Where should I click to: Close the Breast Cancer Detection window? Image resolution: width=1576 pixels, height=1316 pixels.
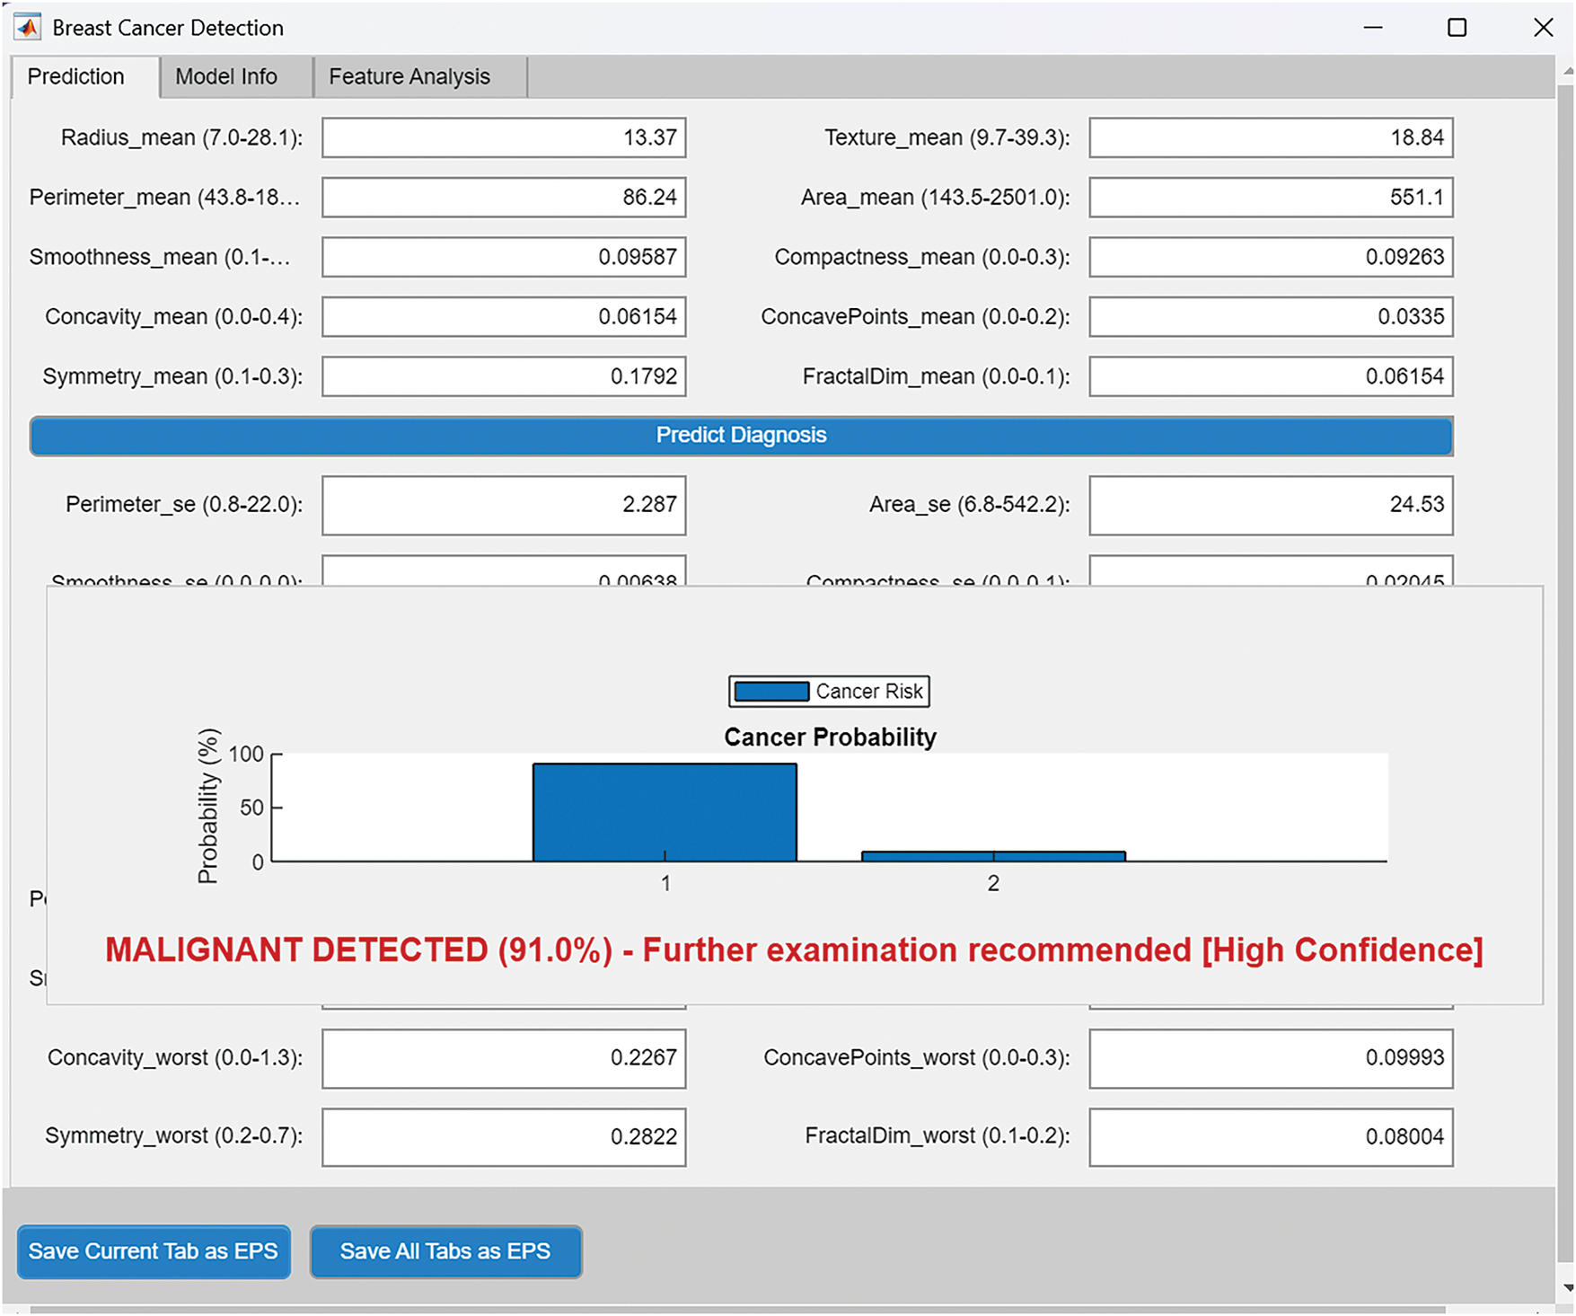coord(1543,28)
